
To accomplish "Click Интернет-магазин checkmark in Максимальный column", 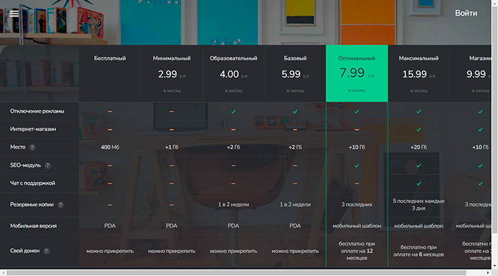I will pyautogui.click(x=418, y=129).
